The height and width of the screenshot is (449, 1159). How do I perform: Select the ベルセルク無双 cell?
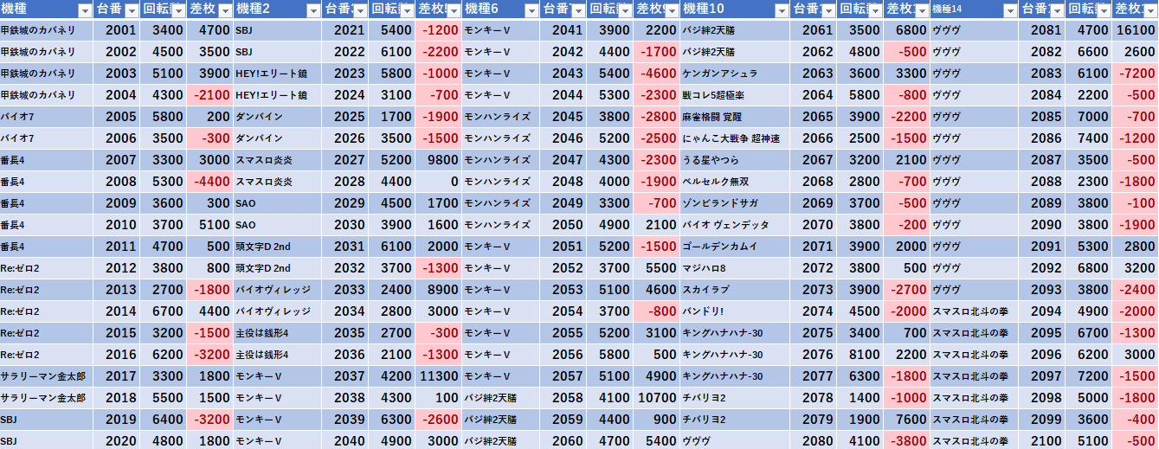(735, 182)
